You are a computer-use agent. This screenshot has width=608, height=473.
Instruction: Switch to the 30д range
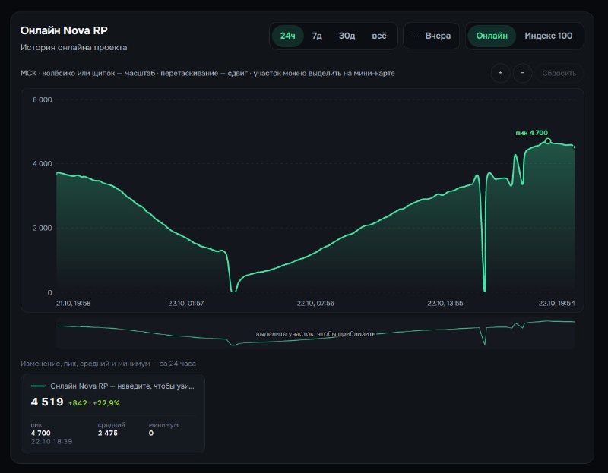click(x=347, y=36)
